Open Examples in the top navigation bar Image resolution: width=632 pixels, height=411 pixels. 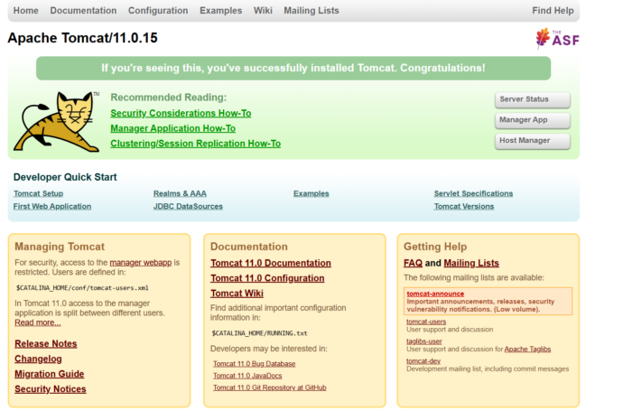(221, 11)
